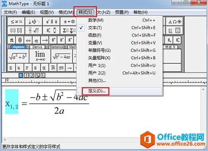Viewport: 208px width, 151px height.
Task: Insert the Fraktur A symbol
Action: [x=45, y=68]
